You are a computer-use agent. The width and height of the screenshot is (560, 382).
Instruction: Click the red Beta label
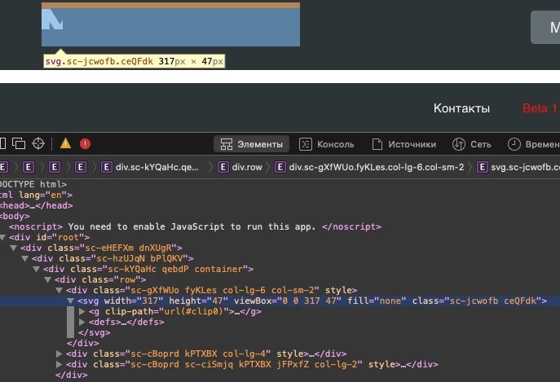pos(541,108)
